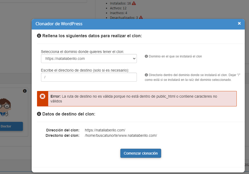Click the Doctor button behind the dialog
The height and width of the screenshot is (174, 249).
[11, 126]
